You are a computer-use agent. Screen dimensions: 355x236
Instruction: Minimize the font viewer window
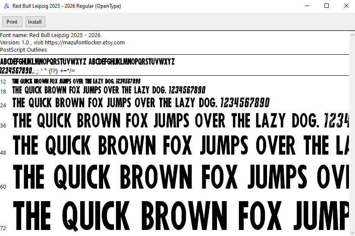pos(307,6)
